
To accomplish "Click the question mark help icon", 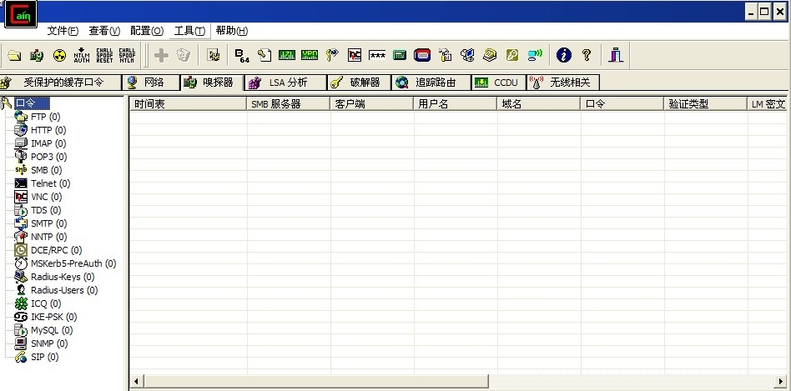I will [587, 55].
